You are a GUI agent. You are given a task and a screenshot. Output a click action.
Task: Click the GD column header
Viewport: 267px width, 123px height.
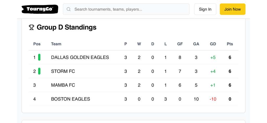point(213,44)
